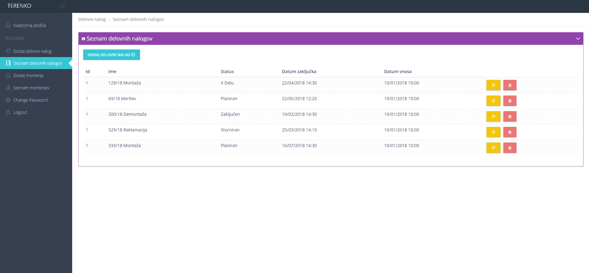Log out using the Logout item

pos(20,112)
